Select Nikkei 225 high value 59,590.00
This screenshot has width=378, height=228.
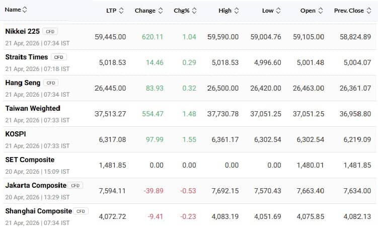[223, 37]
